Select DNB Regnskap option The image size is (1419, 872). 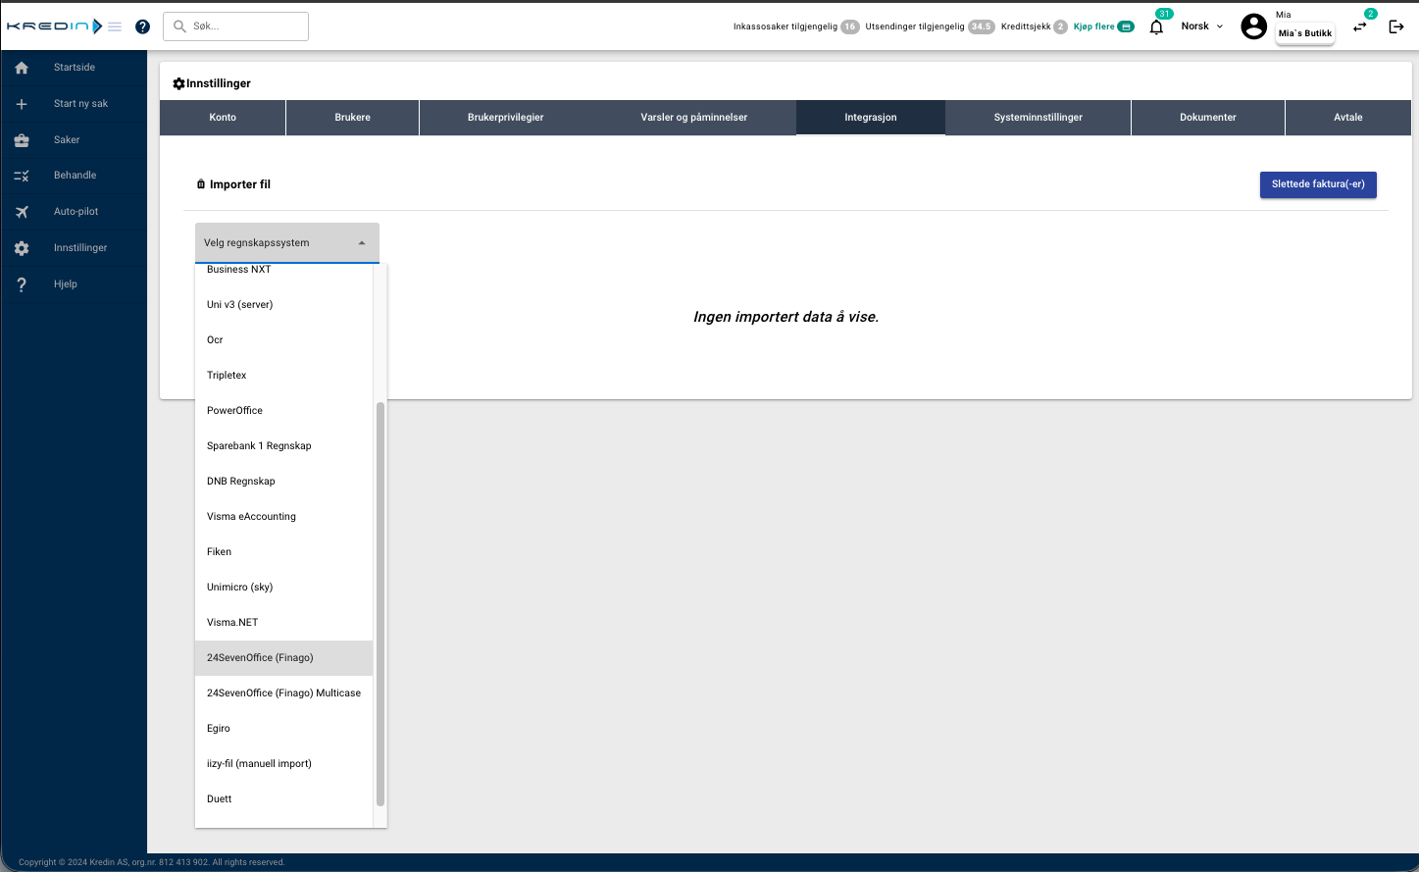pyautogui.click(x=284, y=482)
